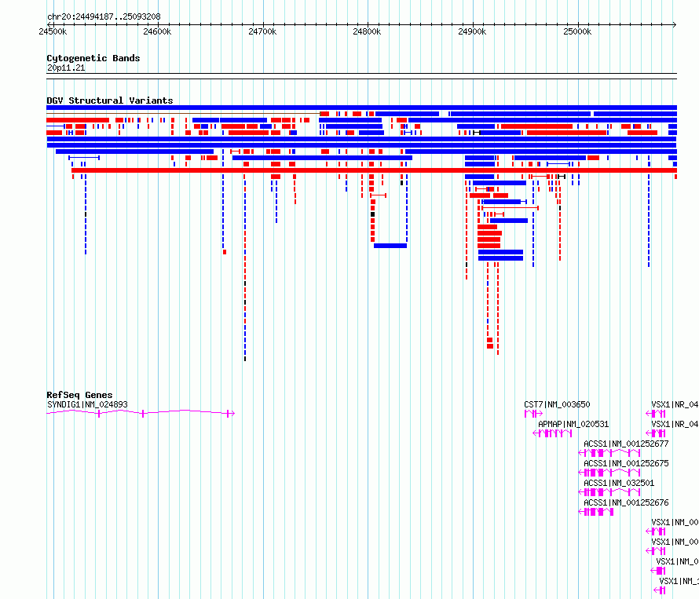
Task: Click the RefSeq Genes track title
Action: click(79, 395)
